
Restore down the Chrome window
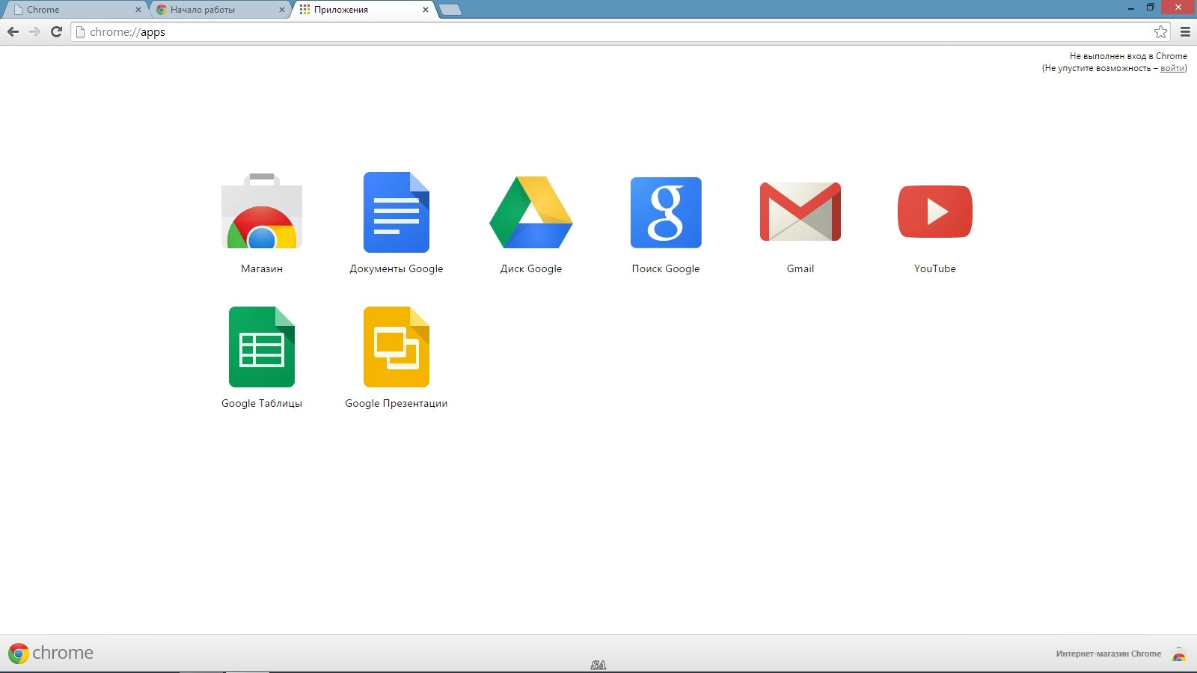coord(1151,7)
